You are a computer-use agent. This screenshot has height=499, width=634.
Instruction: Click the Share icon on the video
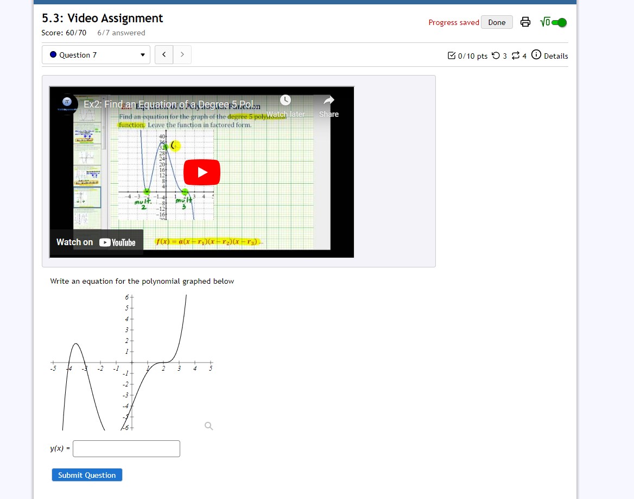(328, 101)
